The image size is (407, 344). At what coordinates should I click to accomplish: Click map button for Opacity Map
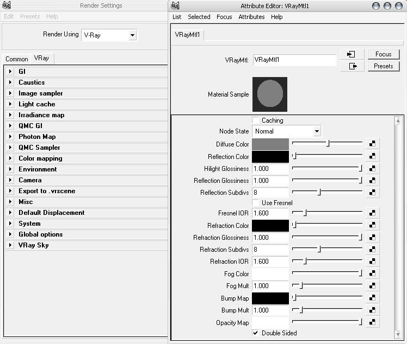click(x=372, y=322)
